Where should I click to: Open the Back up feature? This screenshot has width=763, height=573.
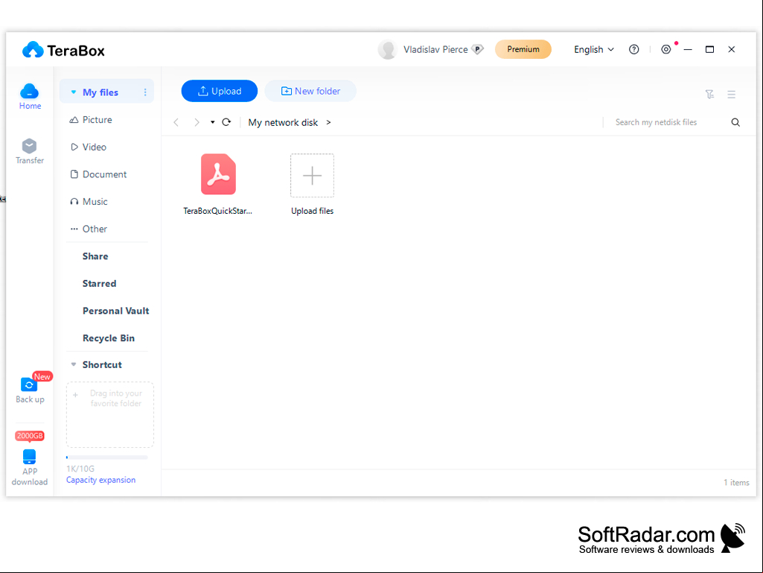30,390
